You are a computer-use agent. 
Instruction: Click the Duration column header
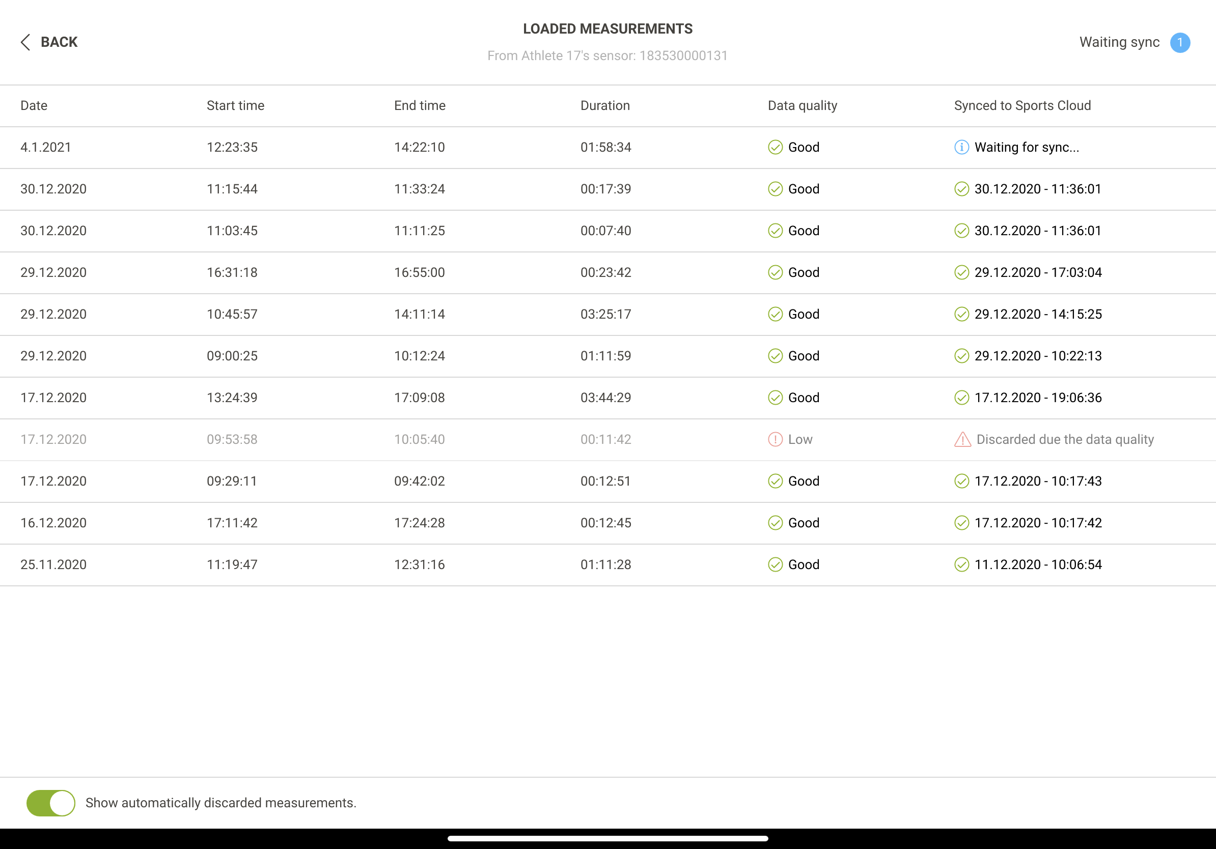[605, 106]
